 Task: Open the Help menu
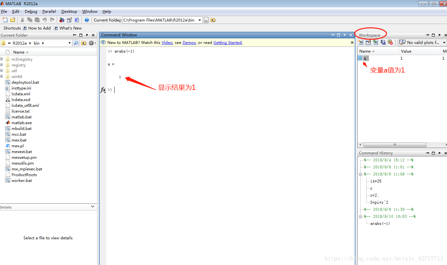point(107,11)
